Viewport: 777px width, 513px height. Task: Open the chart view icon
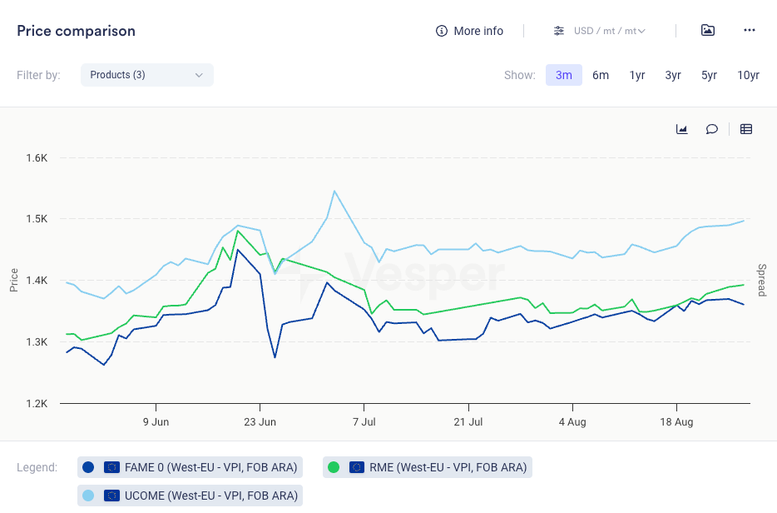[682, 129]
